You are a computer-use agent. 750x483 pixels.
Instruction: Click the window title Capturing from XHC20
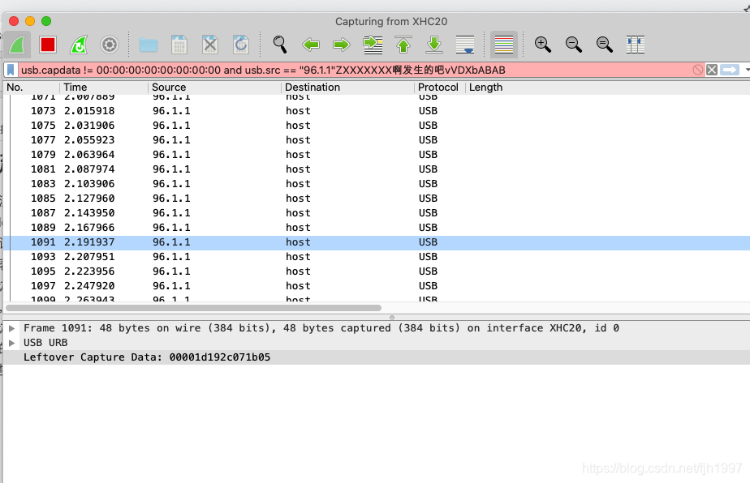(x=391, y=22)
